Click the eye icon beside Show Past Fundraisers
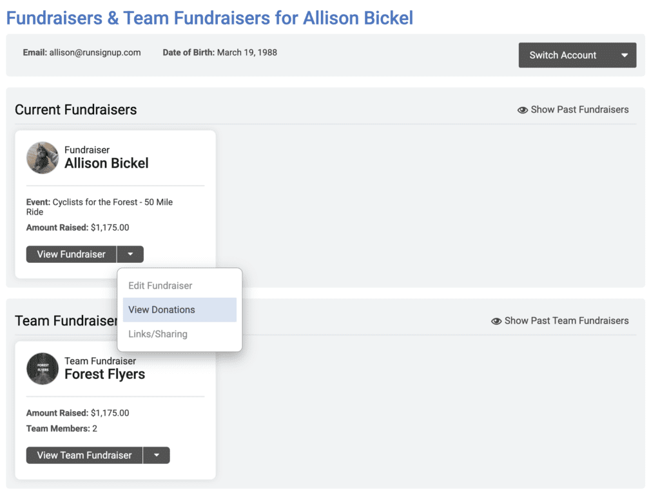 522,110
